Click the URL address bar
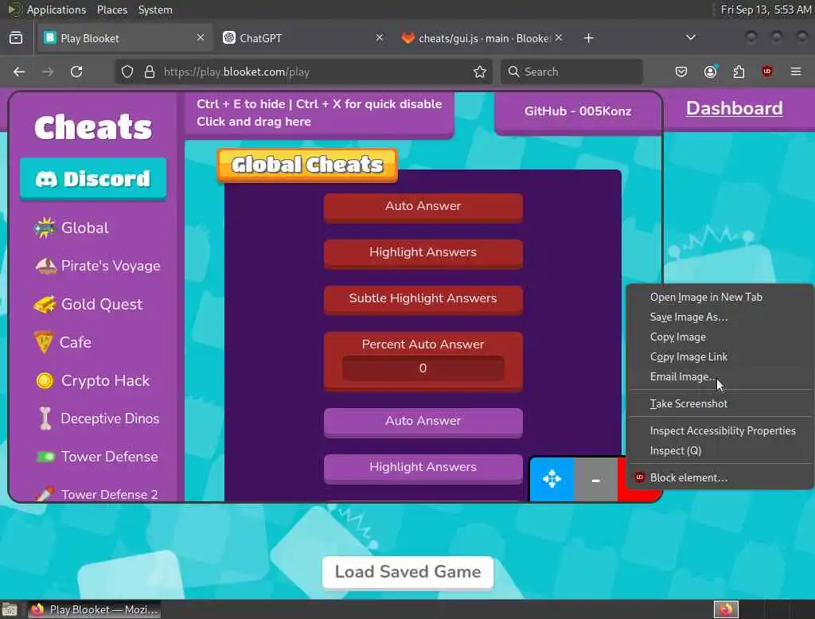 point(304,72)
